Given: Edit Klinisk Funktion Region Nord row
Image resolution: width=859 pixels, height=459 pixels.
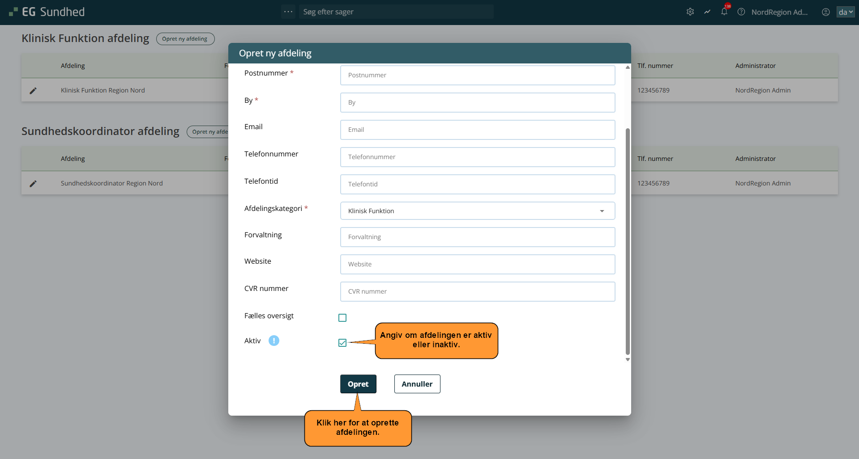Looking at the screenshot, I should coord(33,91).
